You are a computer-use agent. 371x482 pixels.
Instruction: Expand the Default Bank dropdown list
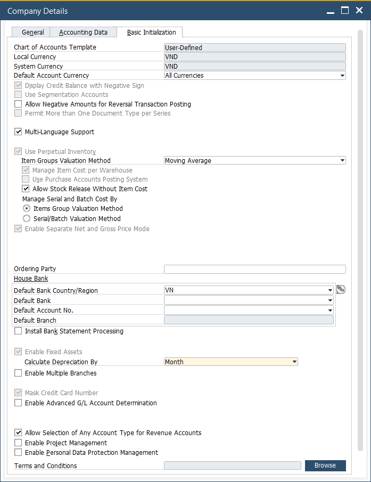pos(330,300)
